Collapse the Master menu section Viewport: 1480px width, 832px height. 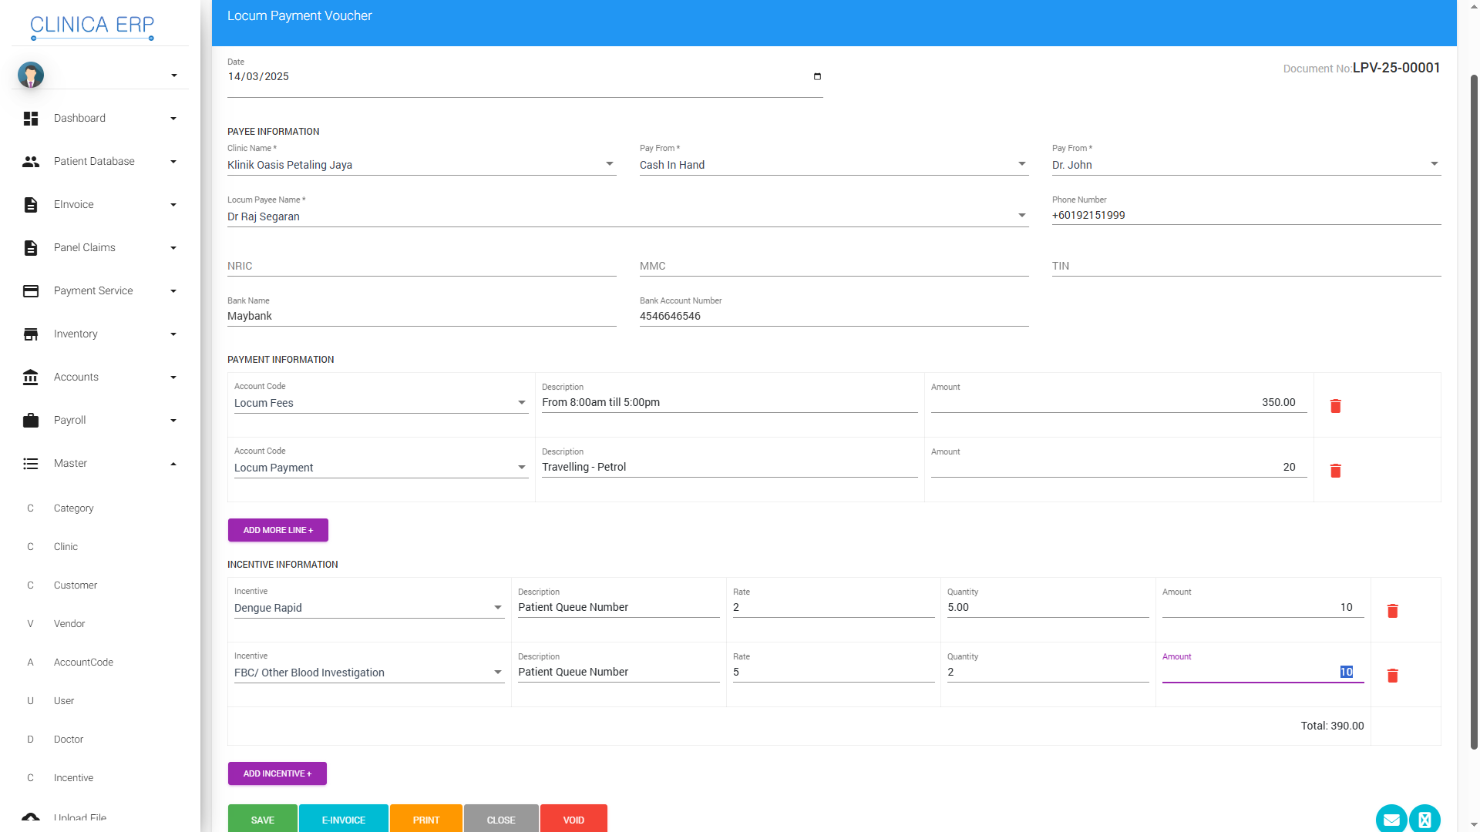(173, 463)
